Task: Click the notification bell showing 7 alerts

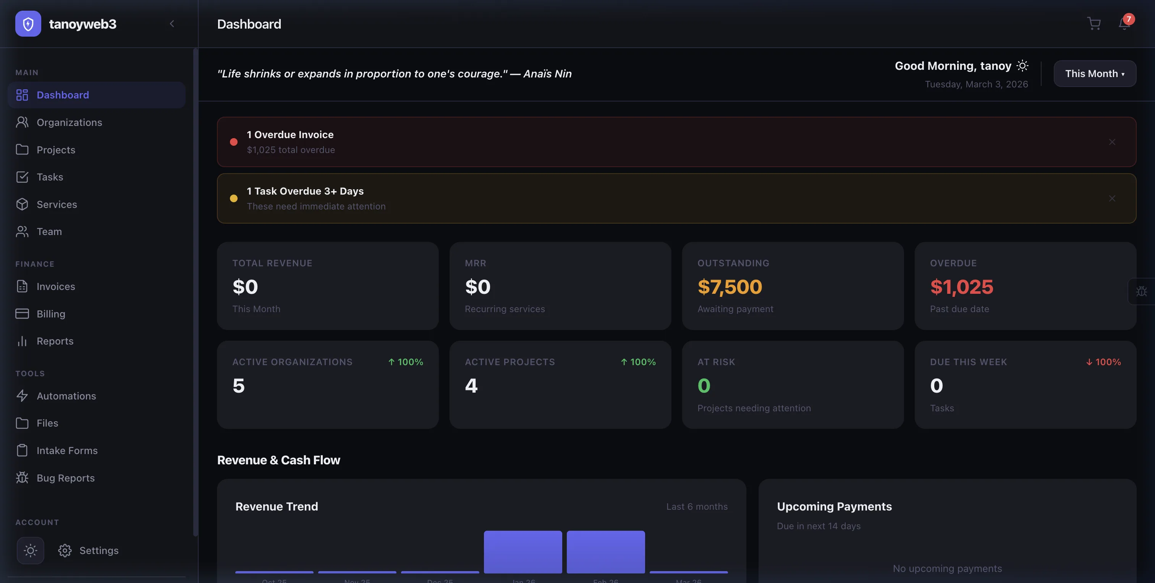Action: click(1124, 24)
